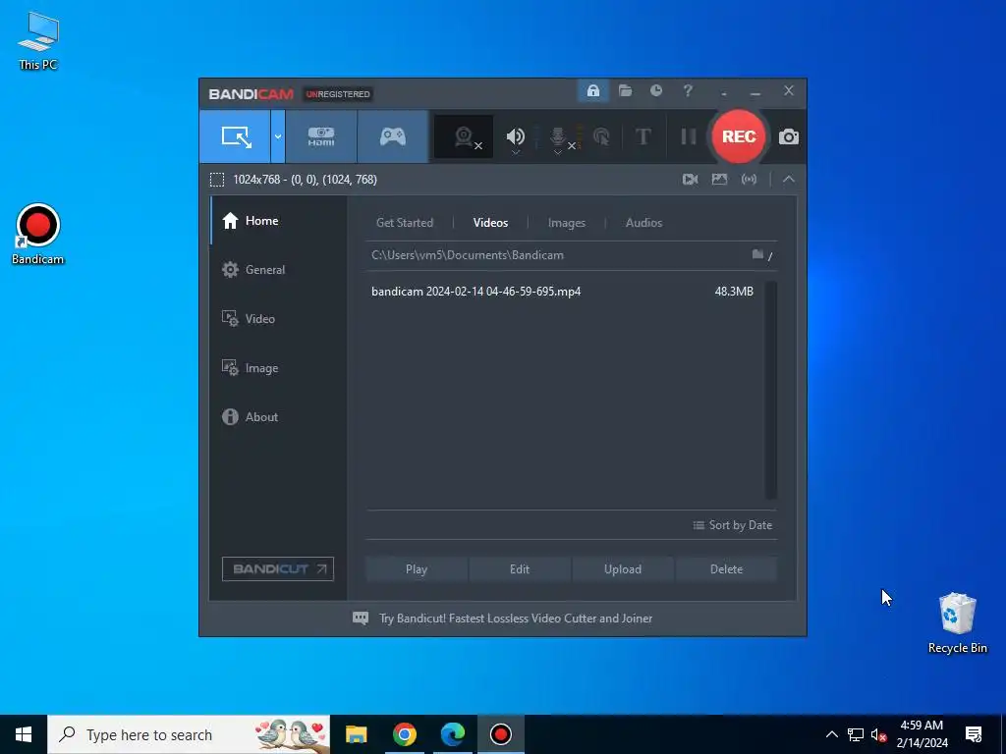
Task: Open the Video settings section
Action: click(278, 319)
